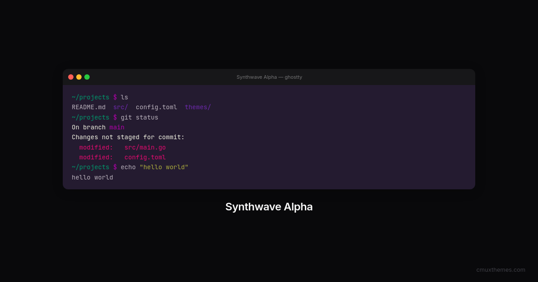Minimize the terminal with the yellow button
The width and height of the screenshot is (538, 282).
79,77
